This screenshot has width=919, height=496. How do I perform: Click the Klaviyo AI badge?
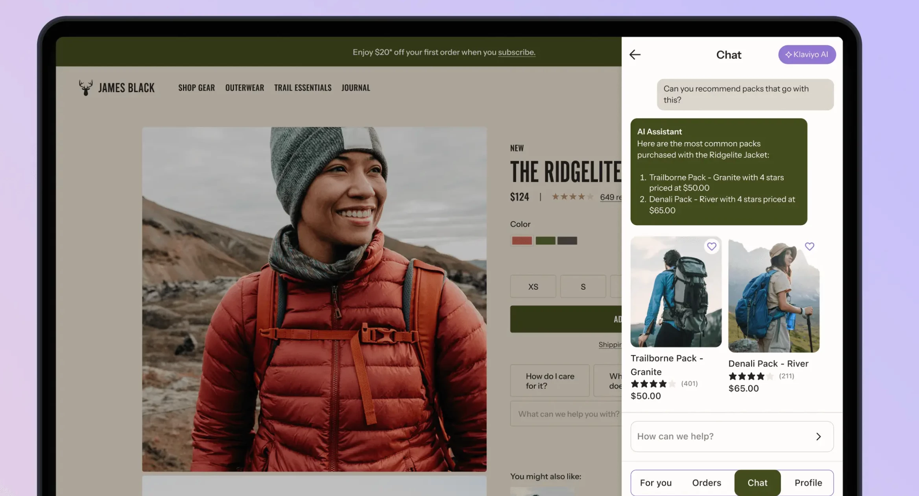806,55
